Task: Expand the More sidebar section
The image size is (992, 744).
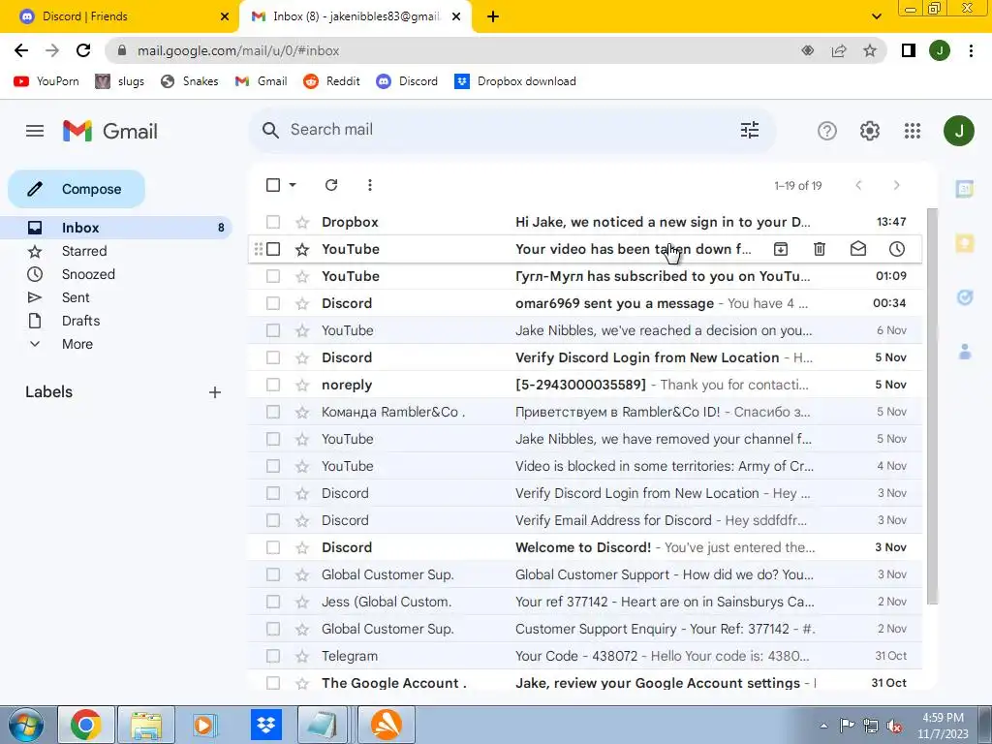Action: click(77, 344)
